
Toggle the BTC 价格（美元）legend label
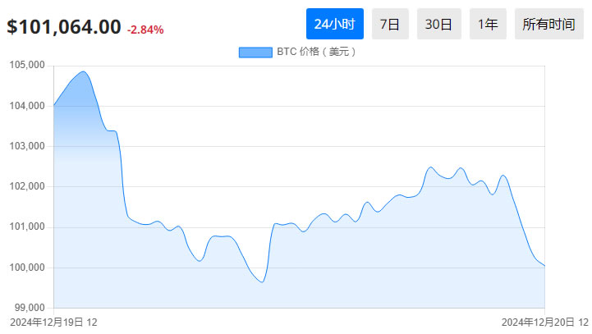316,53
